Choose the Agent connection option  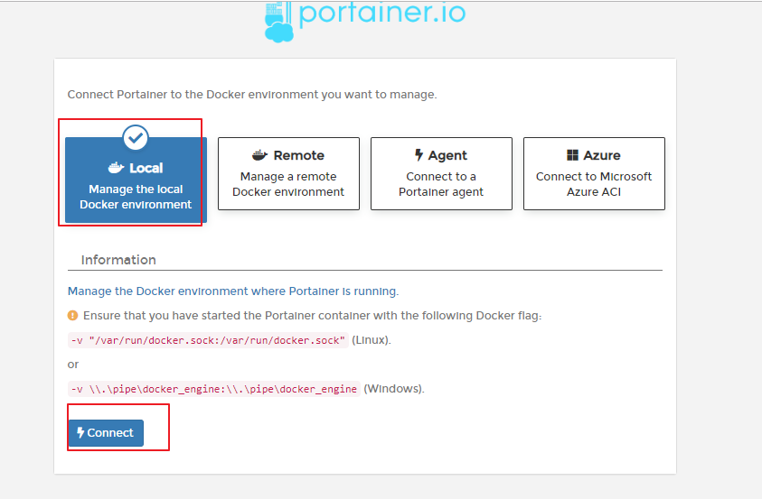441,173
